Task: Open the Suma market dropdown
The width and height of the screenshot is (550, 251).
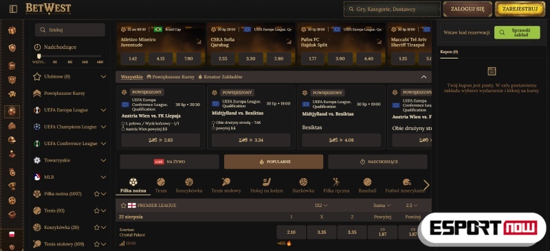Action: 382,206
